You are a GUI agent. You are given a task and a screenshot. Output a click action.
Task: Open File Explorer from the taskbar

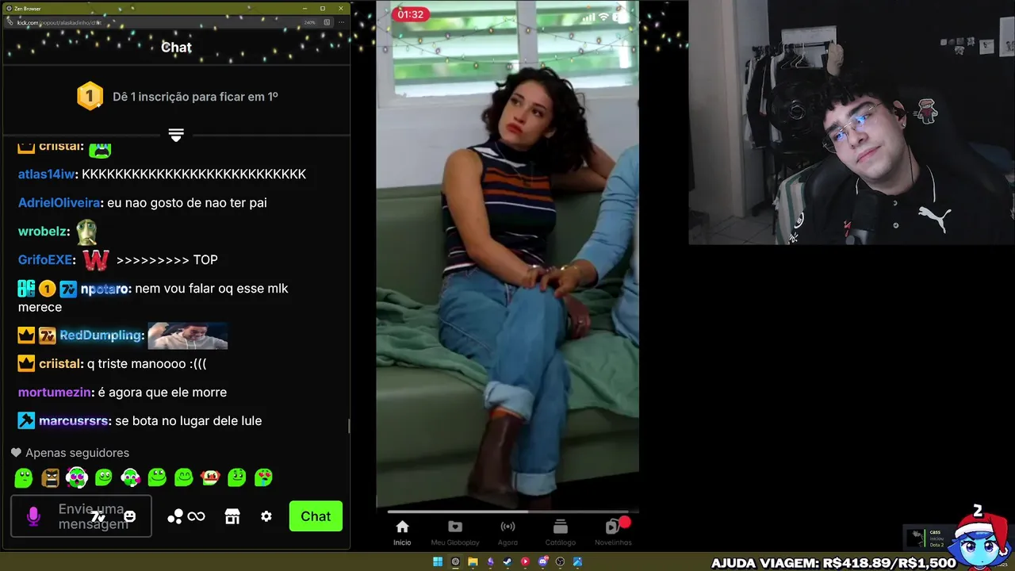click(x=473, y=562)
